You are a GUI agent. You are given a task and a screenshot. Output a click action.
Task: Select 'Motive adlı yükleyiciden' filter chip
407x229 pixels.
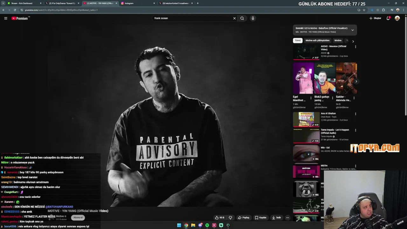click(318, 40)
